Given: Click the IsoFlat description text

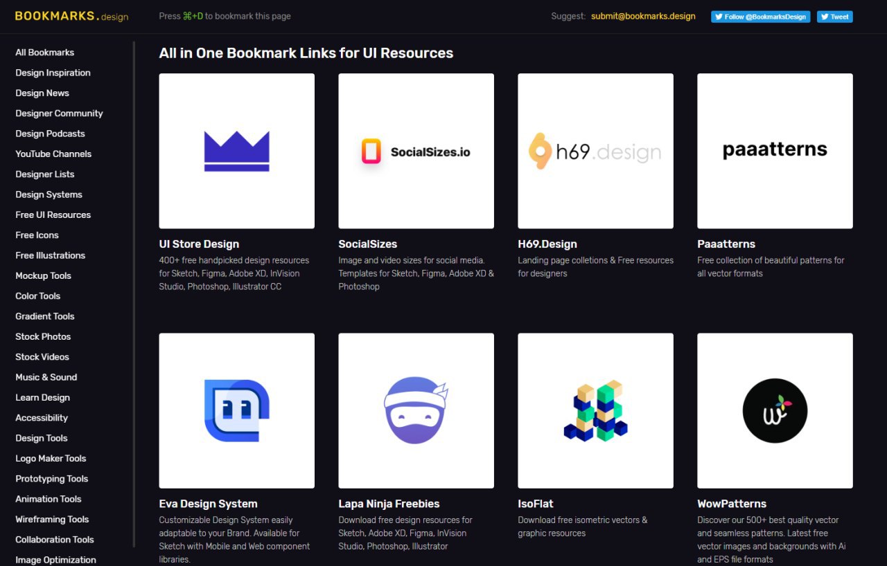Looking at the screenshot, I should point(583,527).
